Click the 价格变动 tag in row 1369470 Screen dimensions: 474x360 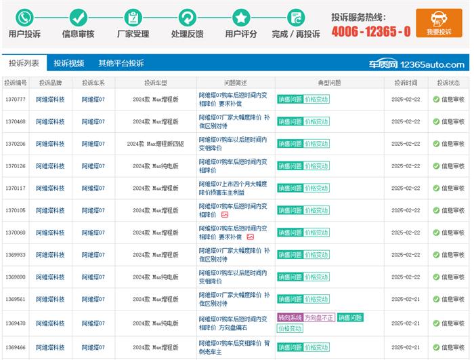pyautogui.click(x=290, y=328)
